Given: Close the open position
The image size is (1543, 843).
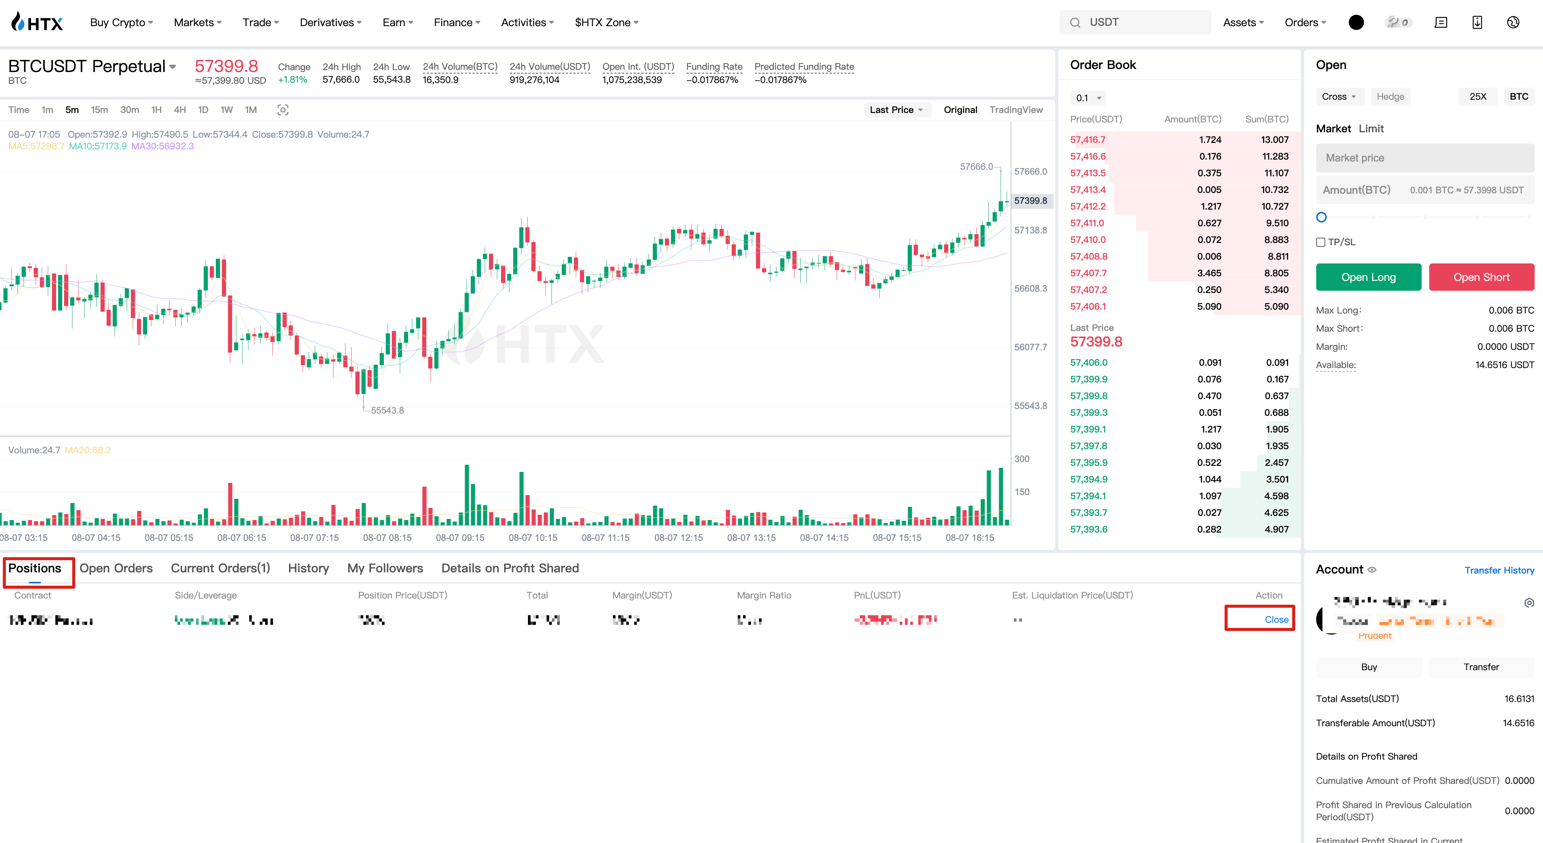Looking at the screenshot, I should click(x=1276, y=620).
